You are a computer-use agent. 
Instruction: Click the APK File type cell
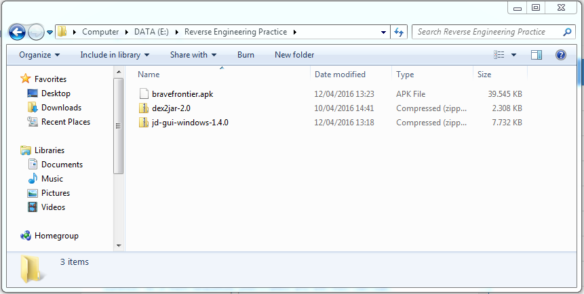410,94
